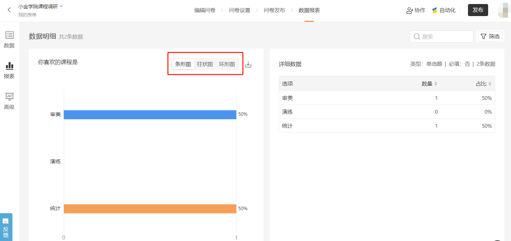The height and width of the screenshot is (241, 511).
Task: Click the 协作 collaboration icon
Action: 409,10
